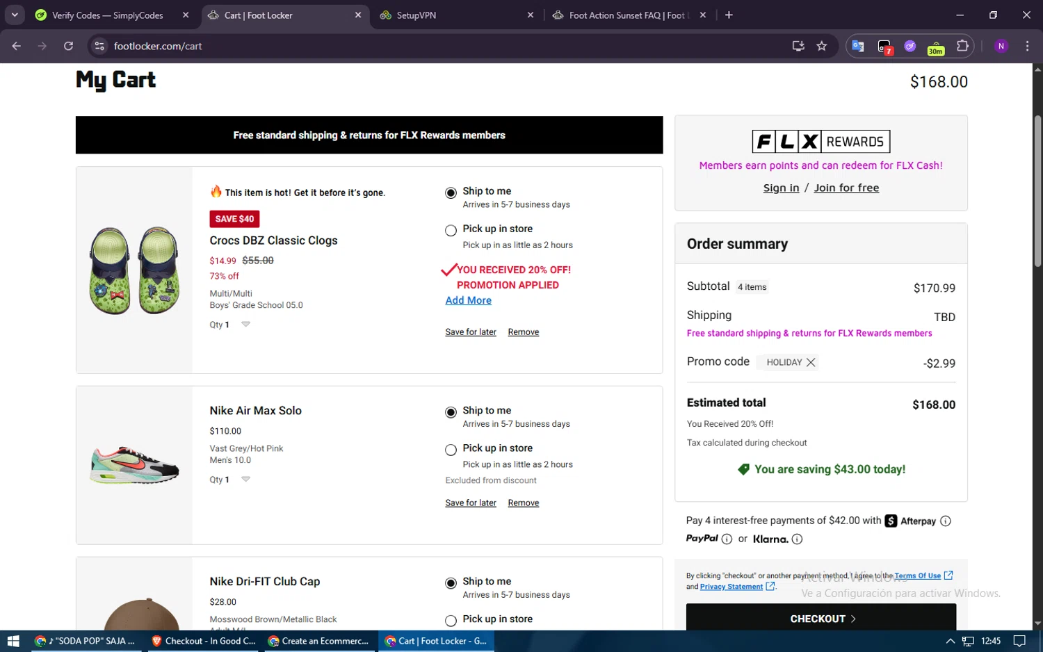Open the extension with red 7 badge

tap(884, 47)
